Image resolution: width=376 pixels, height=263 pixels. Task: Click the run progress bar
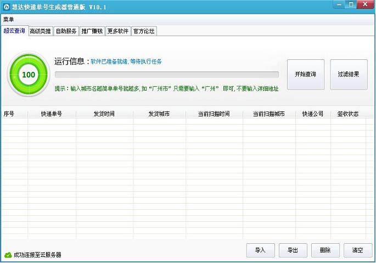pyautogui.click(x=166, y=75)
